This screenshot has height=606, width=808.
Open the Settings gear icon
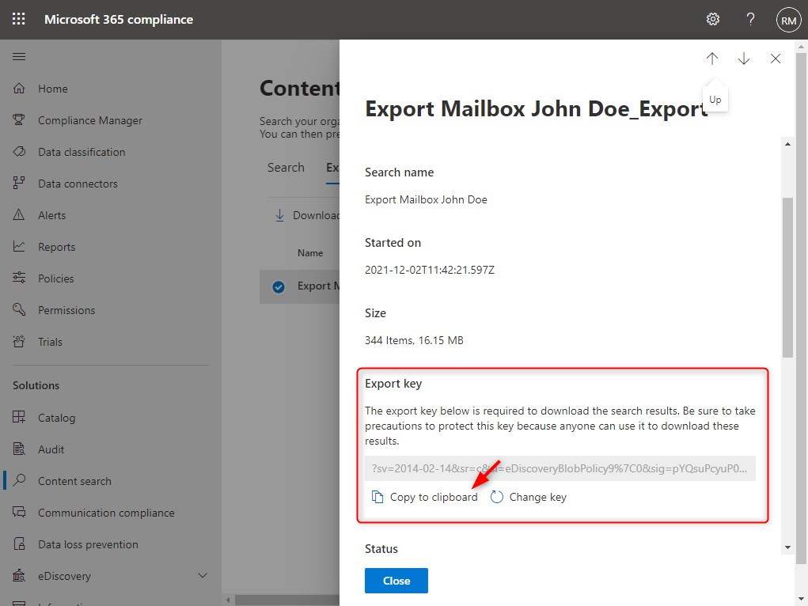click(x=713, y=19)
